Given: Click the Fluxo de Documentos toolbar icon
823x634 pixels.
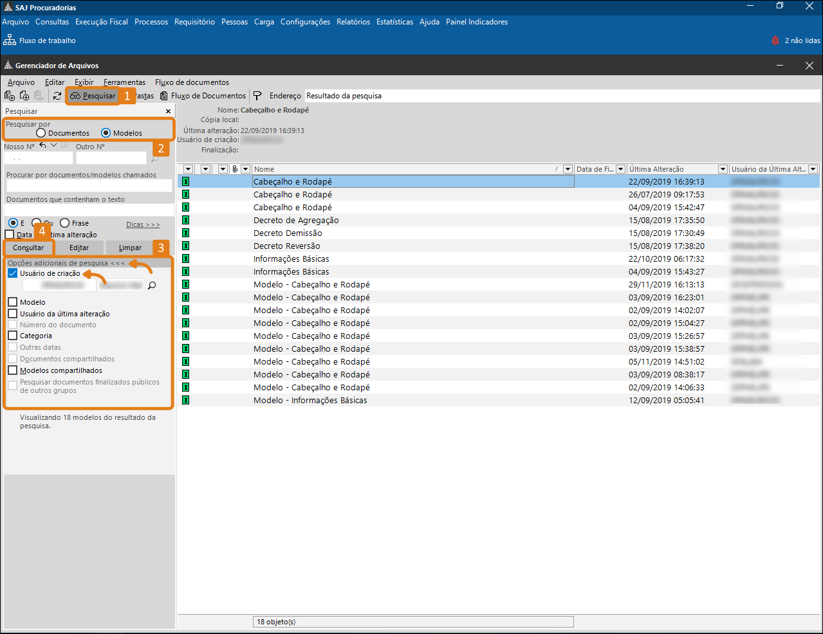Looking at the screenshot, I should (164, 96).
